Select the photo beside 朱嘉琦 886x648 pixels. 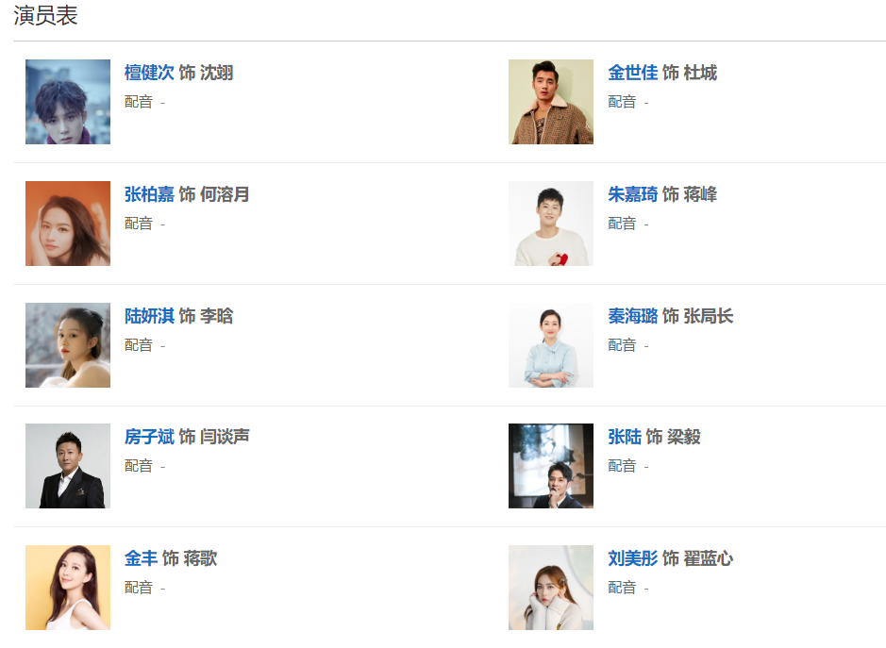[x=551, y=224]
